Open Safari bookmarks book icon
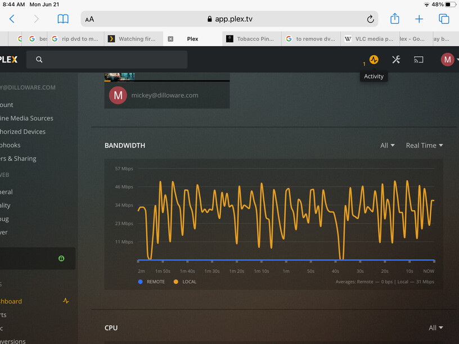459x344 pixels. click(x=63, y=19)
